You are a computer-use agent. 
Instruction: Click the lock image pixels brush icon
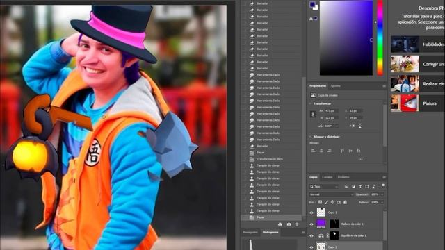click(326, 202)
